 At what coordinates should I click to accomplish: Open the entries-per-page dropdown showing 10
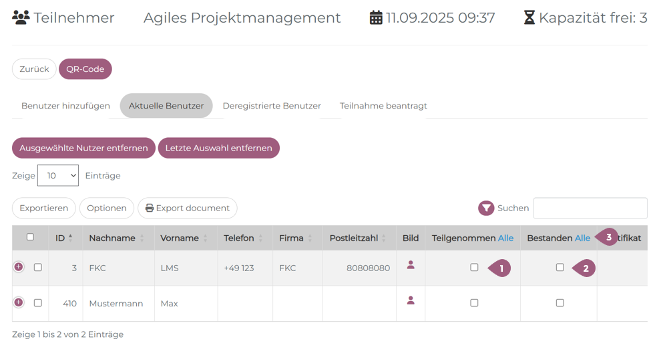[x=58, y=176]
